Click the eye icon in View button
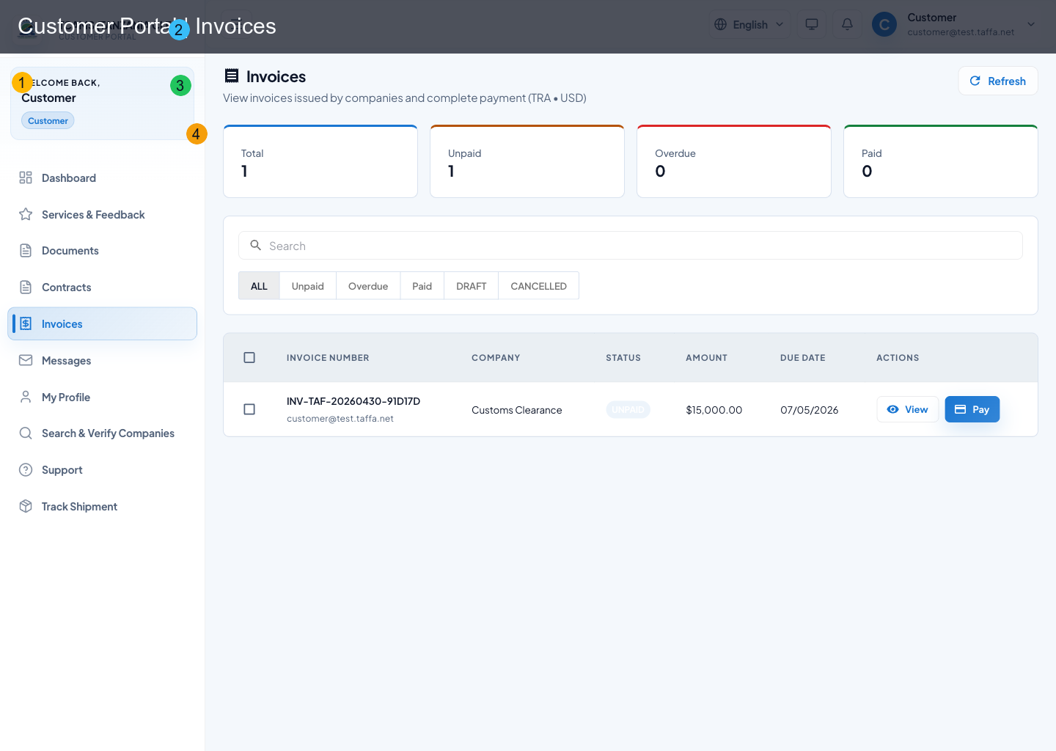The width and height of the screenshot is (1056, 751). 893,409
